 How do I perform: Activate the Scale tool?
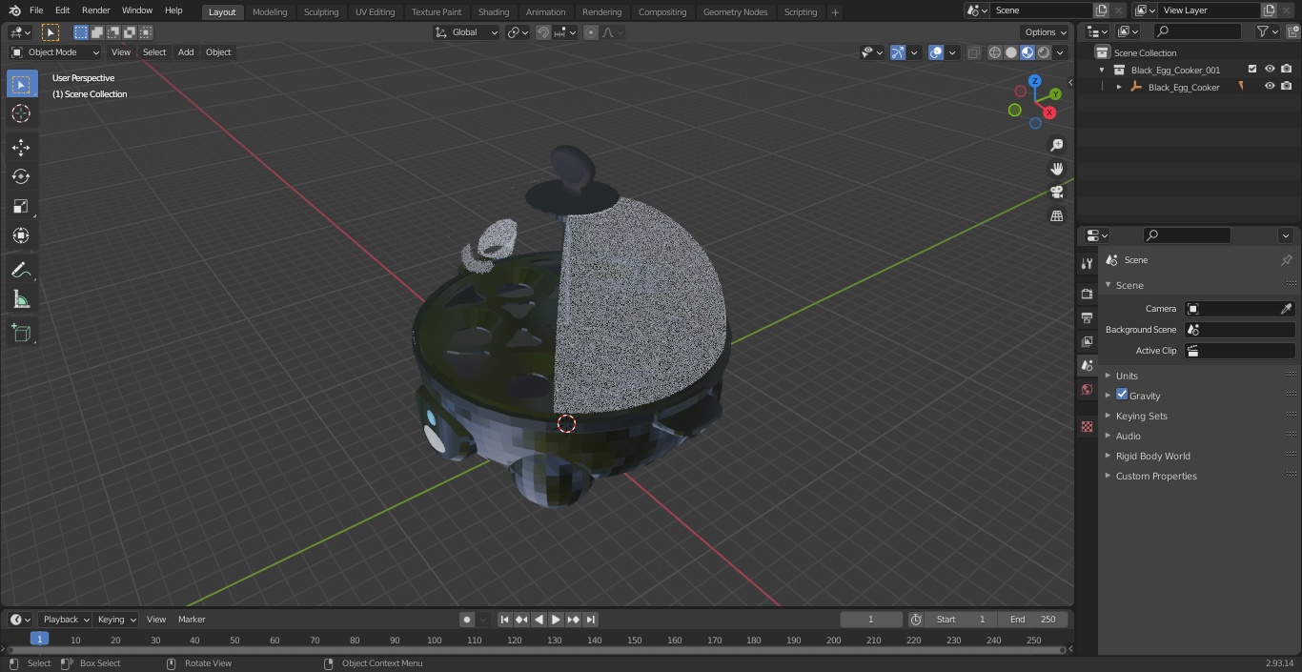tap(21, 206)
